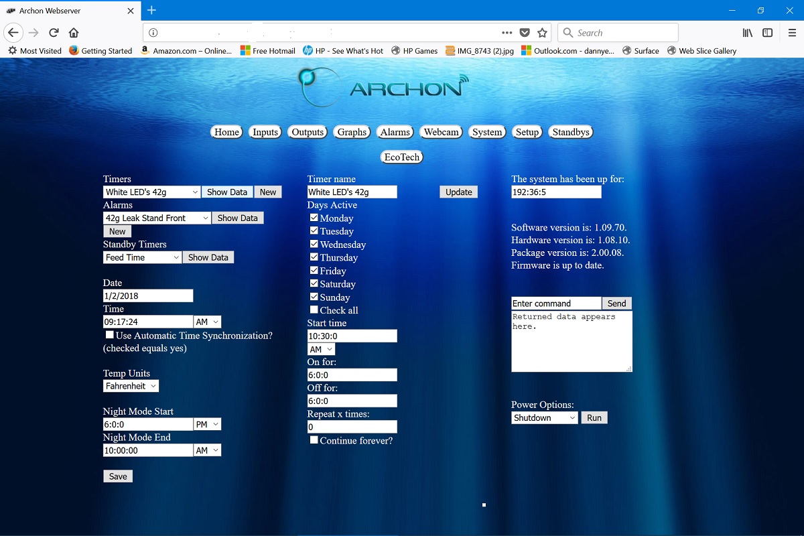Viewport: 804px width, 536px height.
Task: Open the Amazon.com bookmark
Action: (x=186, y=51)
